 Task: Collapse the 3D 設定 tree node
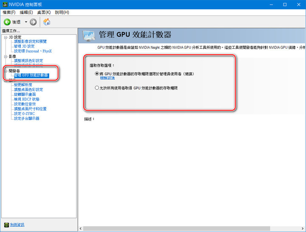click(x=6, y=37)
